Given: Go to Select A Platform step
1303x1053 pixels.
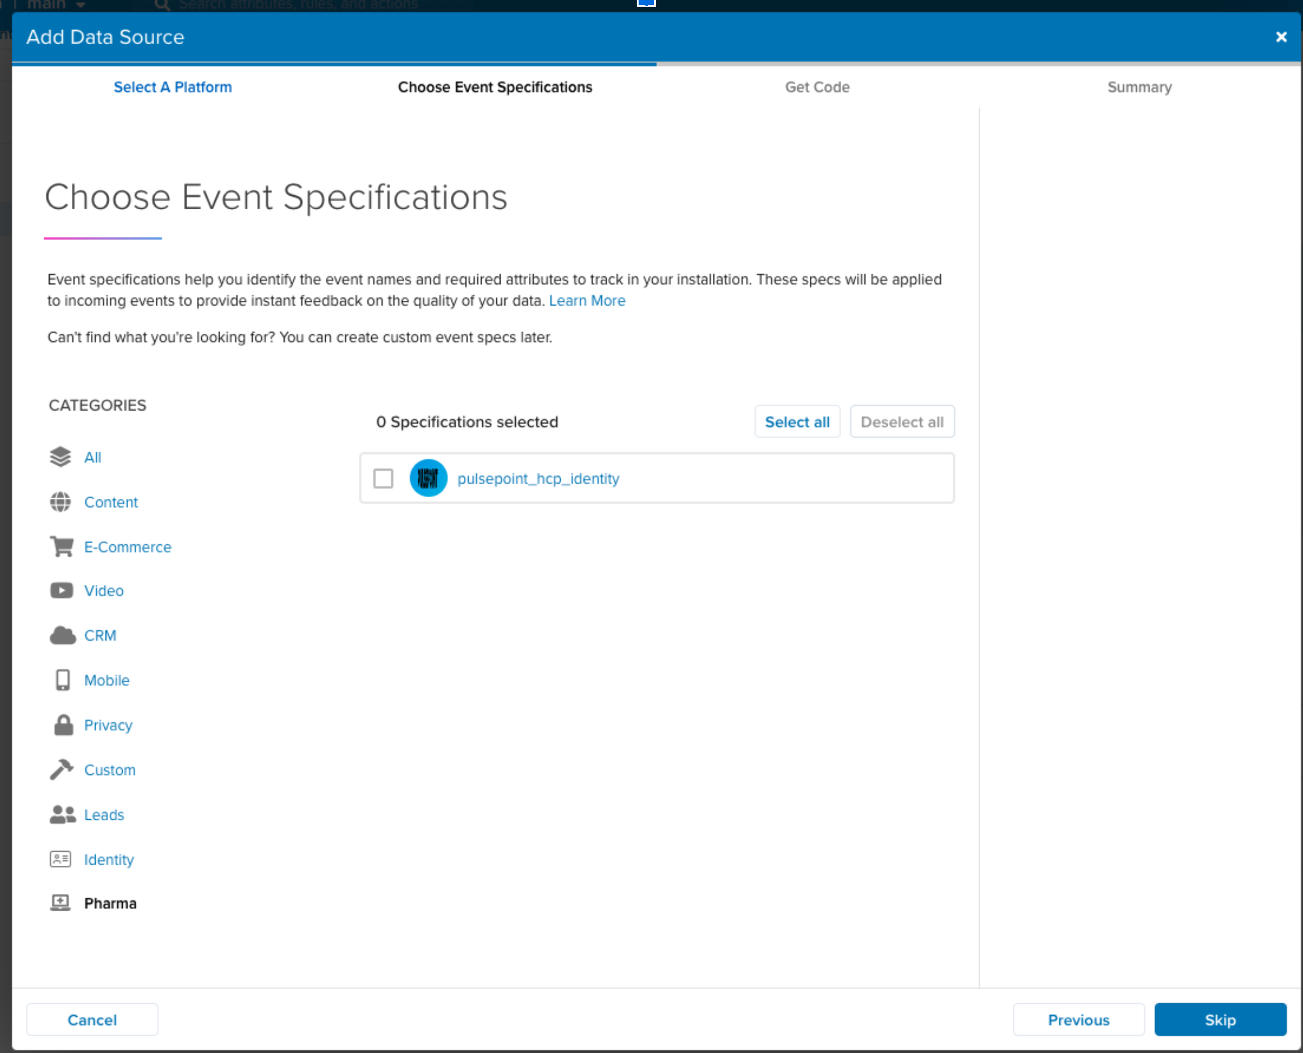Looking at the screenshot, I should point(172,87).
